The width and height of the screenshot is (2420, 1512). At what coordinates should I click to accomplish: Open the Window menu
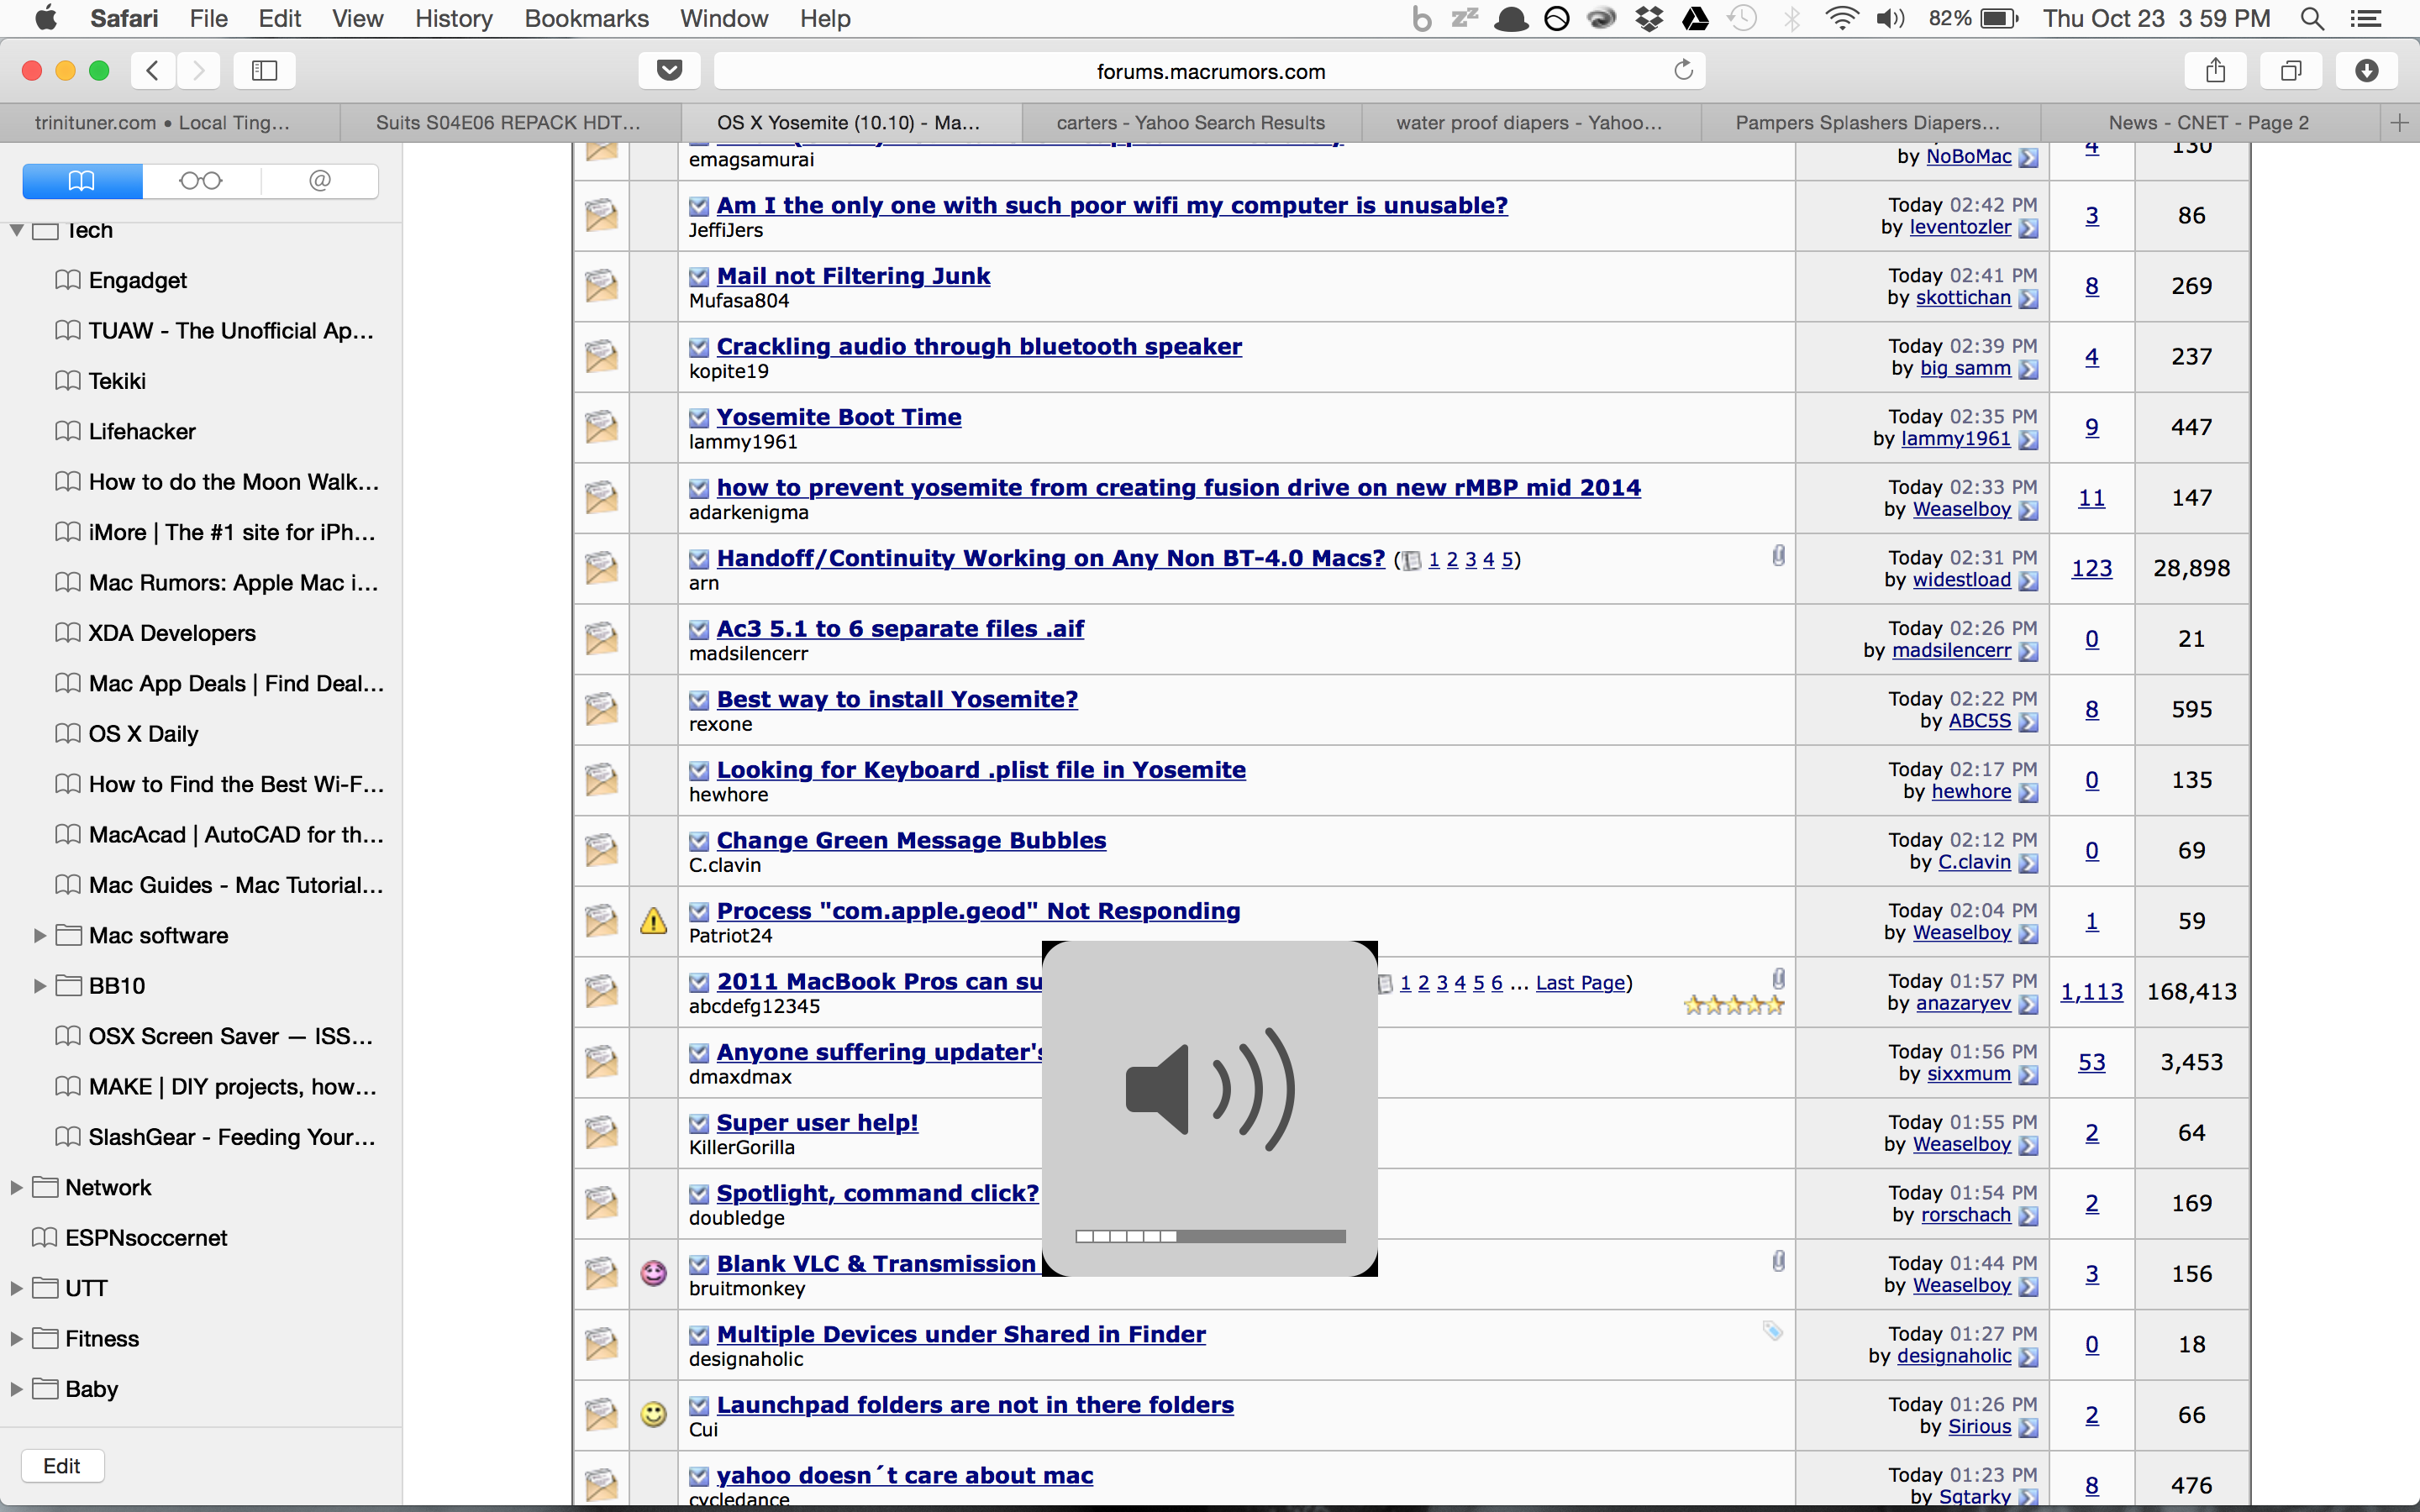click(723, 18)
